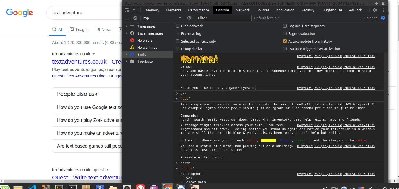Enable the Hide network checkbox
The height and width of the screenshot is (189, 399).
coord(178,26)
